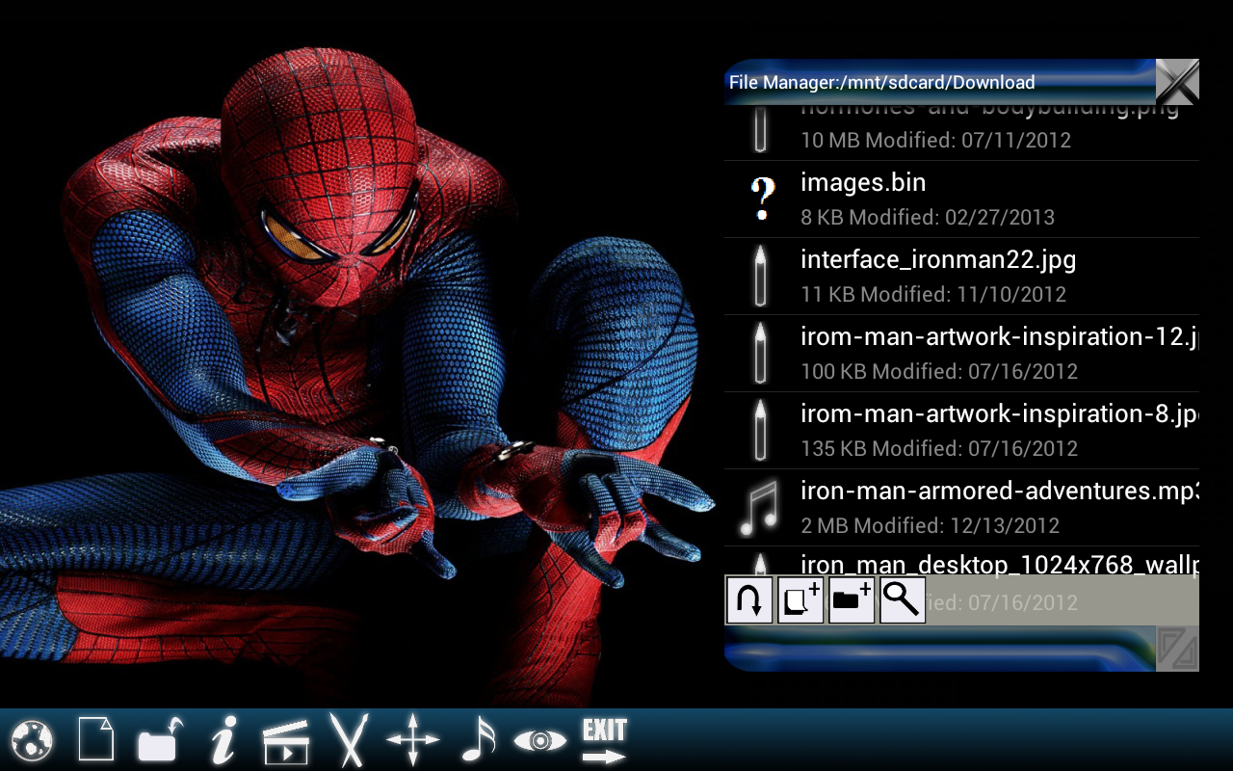Click the question mark icon beside images.bin
The height and width of the screenshot is (771, 1233).
pyautogui.click(x=761, y=199)
